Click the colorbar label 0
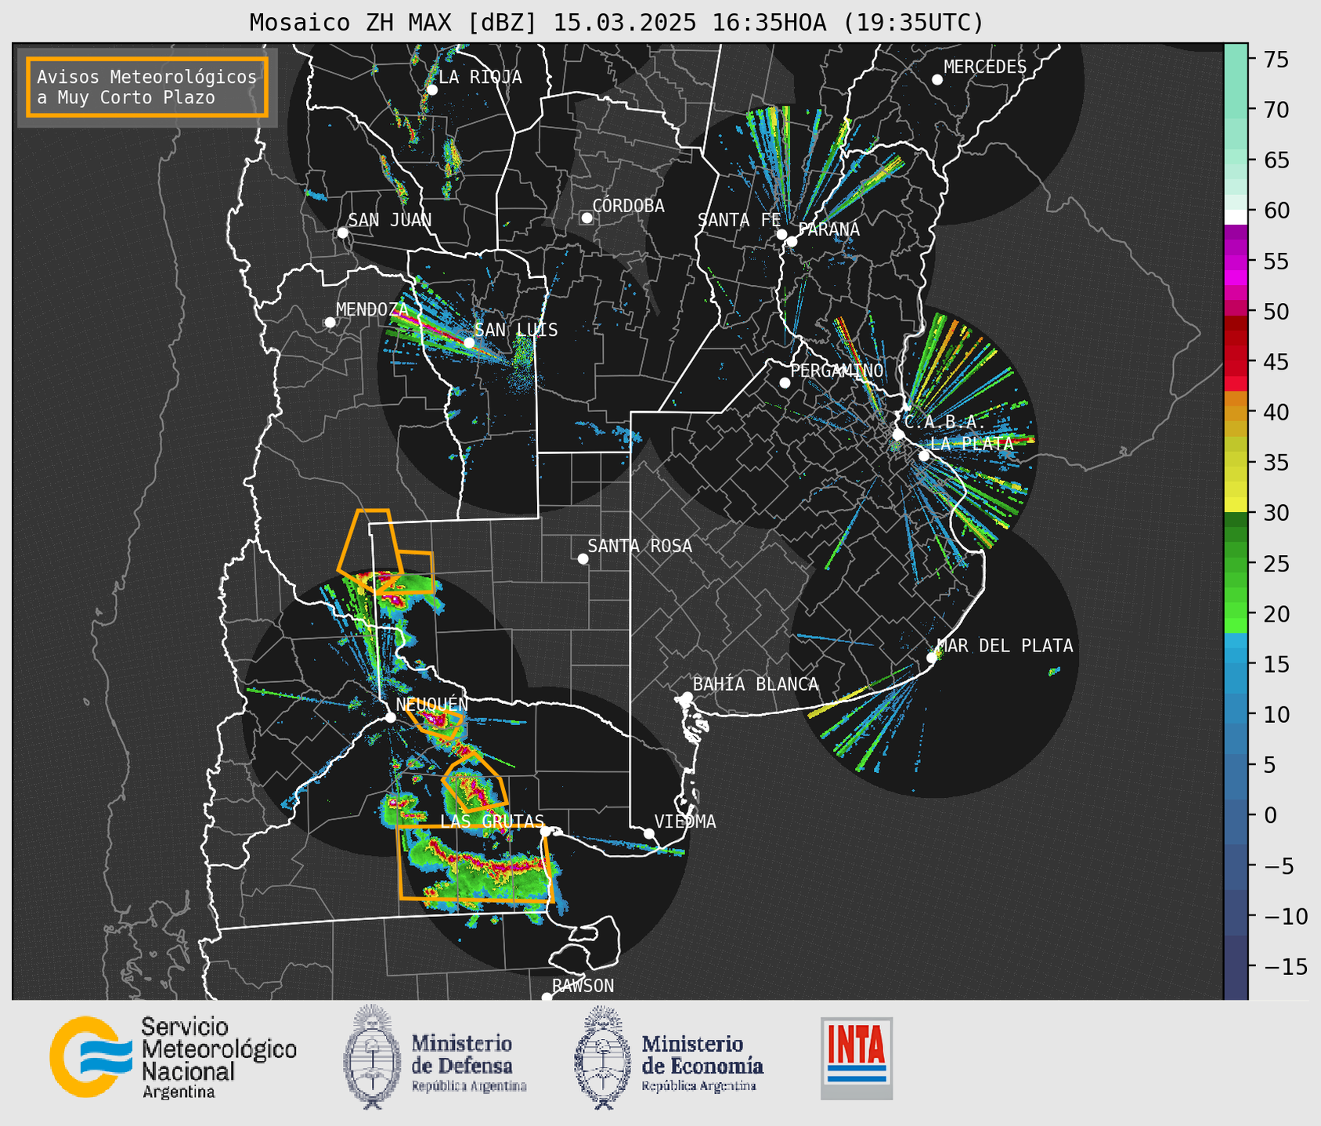1321x1126 pixels. coord(1269,815)
